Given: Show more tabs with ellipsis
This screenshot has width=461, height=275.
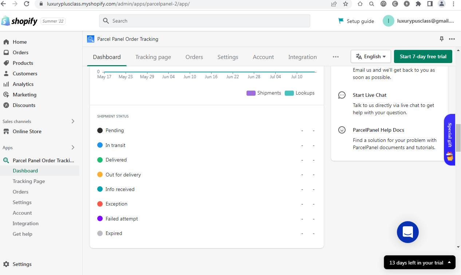Looking at the screenshot, I should click(x=336, y=57).
